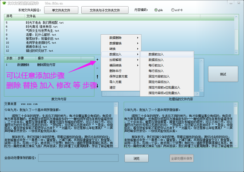Select 固定内容后加入 option
The width and height of the screenshot is (244, 172).
(167, 82)
